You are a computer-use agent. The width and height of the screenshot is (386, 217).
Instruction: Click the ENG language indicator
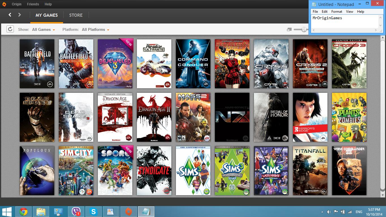click(x=359, y=212)
